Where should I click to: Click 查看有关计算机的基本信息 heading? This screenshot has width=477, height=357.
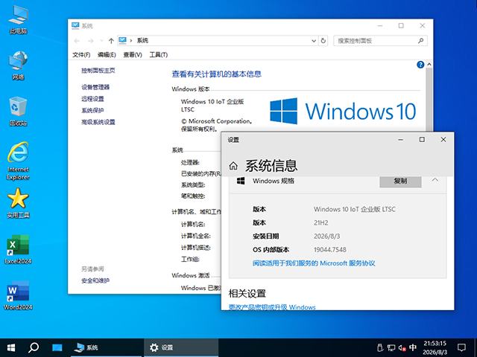[217, 74]
